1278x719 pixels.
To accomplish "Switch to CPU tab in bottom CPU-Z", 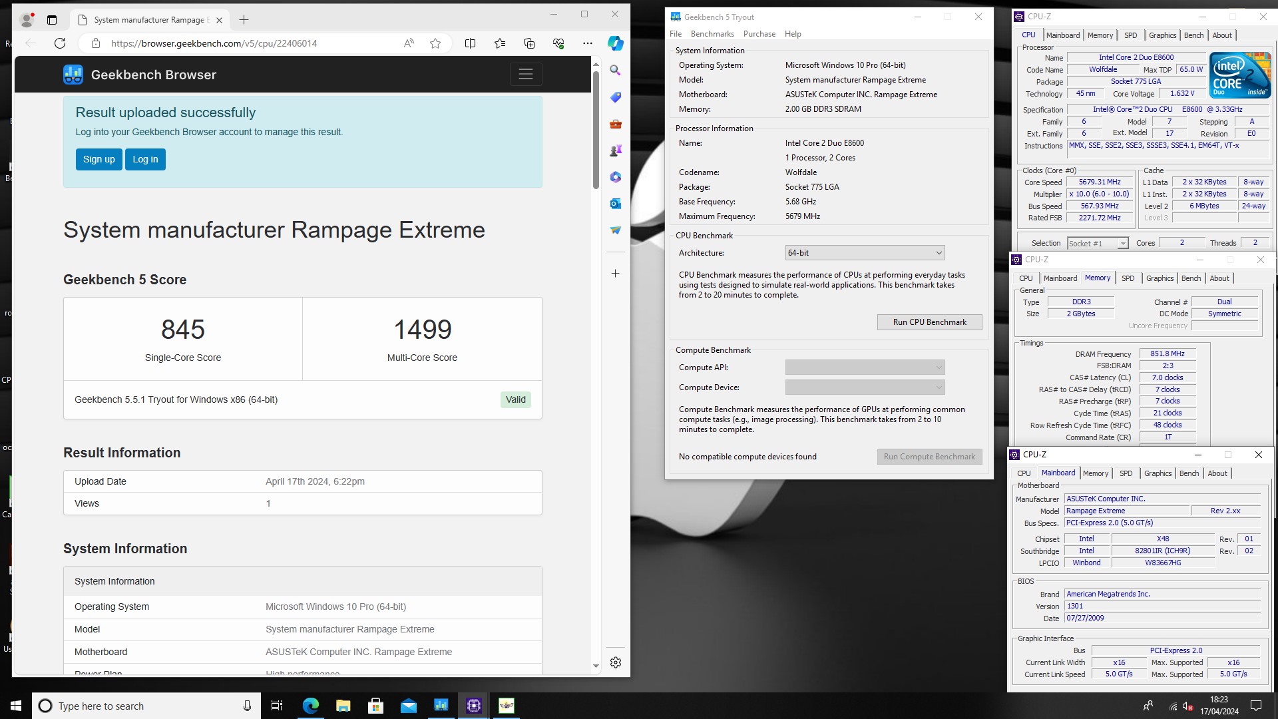I will (1024, 473).
